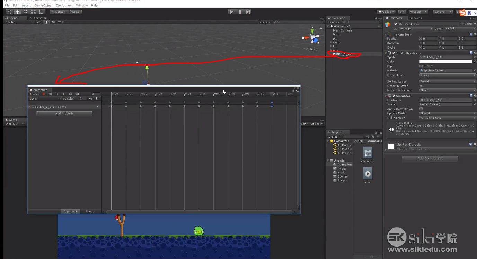
Task: Open the Account dropdown button
Action: (x=418, y=12)
